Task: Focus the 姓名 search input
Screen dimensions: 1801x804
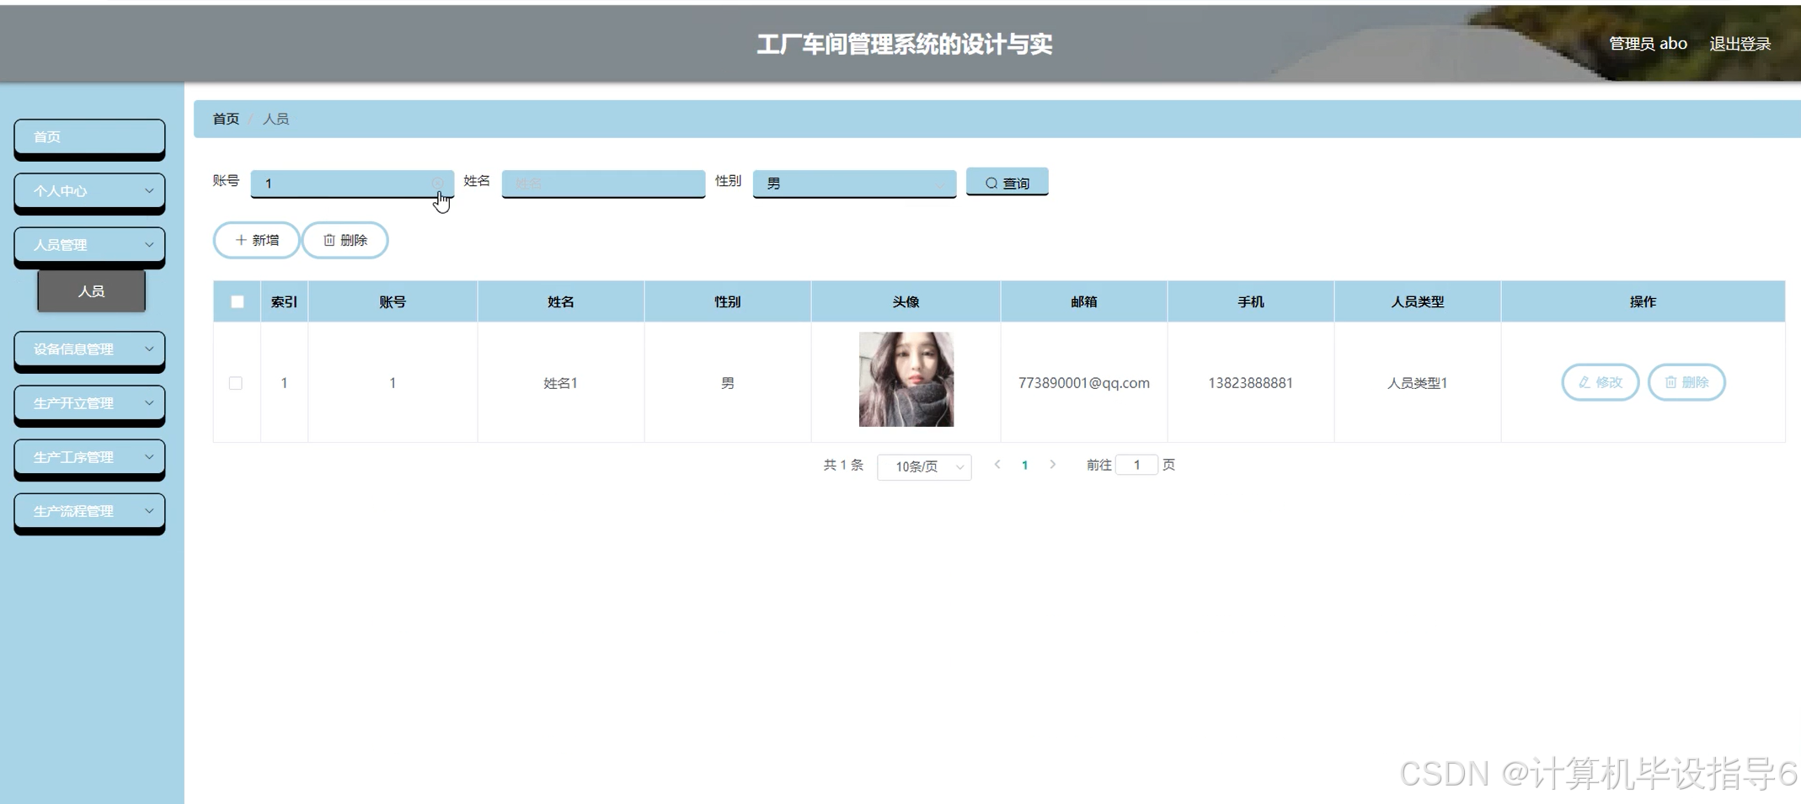Action: click(x=603, y=183)
